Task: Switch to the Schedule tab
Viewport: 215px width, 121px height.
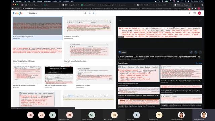Action: [89, 5]
